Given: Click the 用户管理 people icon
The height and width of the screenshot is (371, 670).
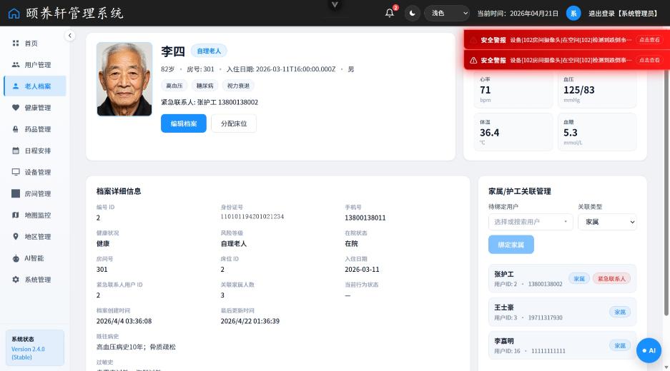Looking at the screenshot, I should [x=16, y=64].
